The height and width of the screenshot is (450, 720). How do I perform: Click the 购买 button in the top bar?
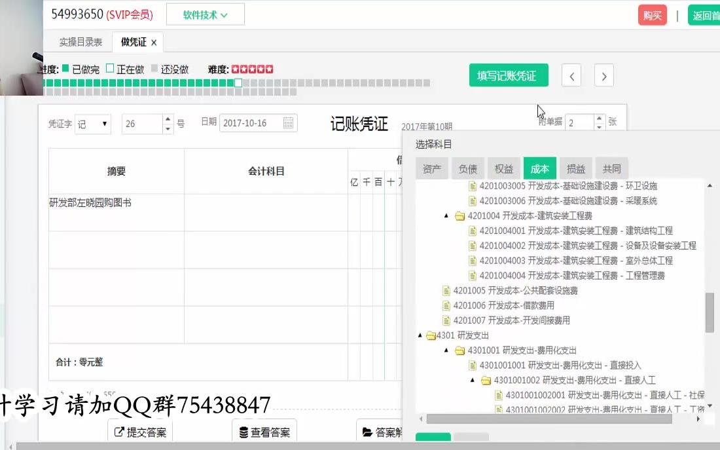[651, 14]
